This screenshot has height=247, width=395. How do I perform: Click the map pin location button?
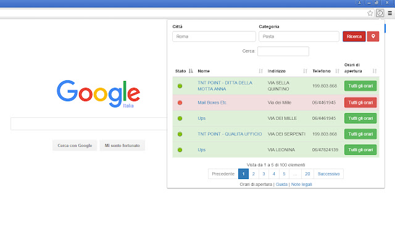[373, 36]
